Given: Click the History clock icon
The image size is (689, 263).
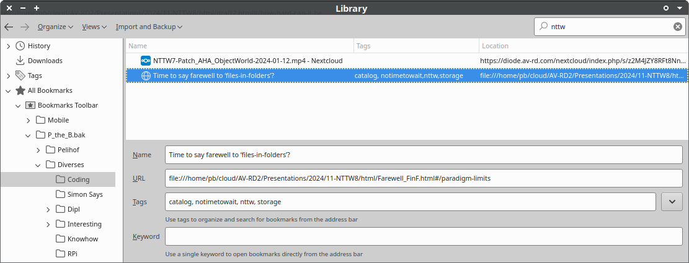Looking at the screenshot, I should coord(20,46).
